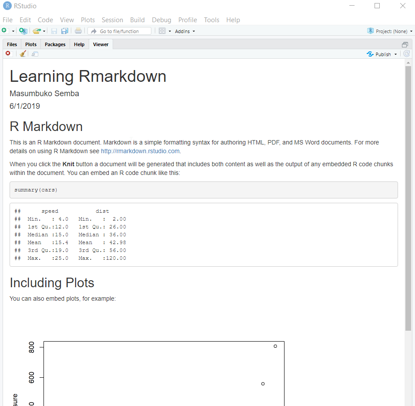Click the summary(cars) code block
The width and height of the screenshot is (415, 406).
(204, 190)
